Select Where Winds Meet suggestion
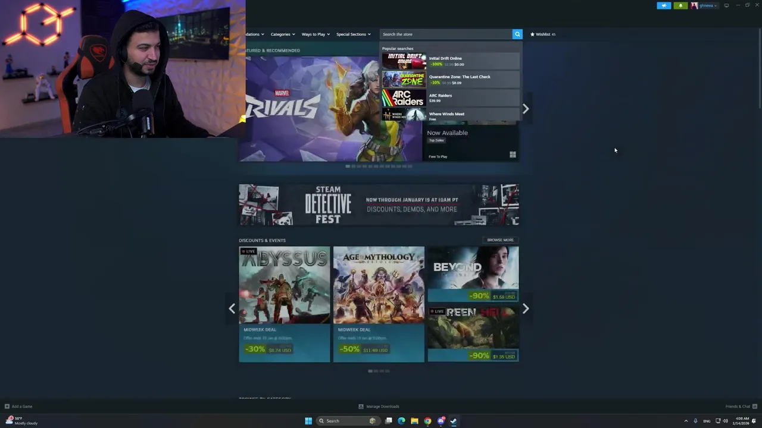This screenshot has width=762, height=428. click(x=451, y=114)
